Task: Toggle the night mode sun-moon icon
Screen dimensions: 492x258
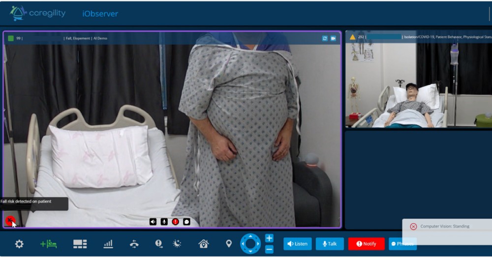Action: tap(177, 244)
